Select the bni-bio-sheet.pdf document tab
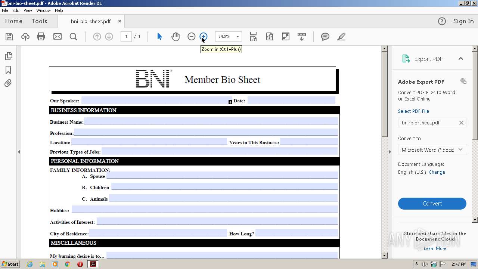 [91, 21]
